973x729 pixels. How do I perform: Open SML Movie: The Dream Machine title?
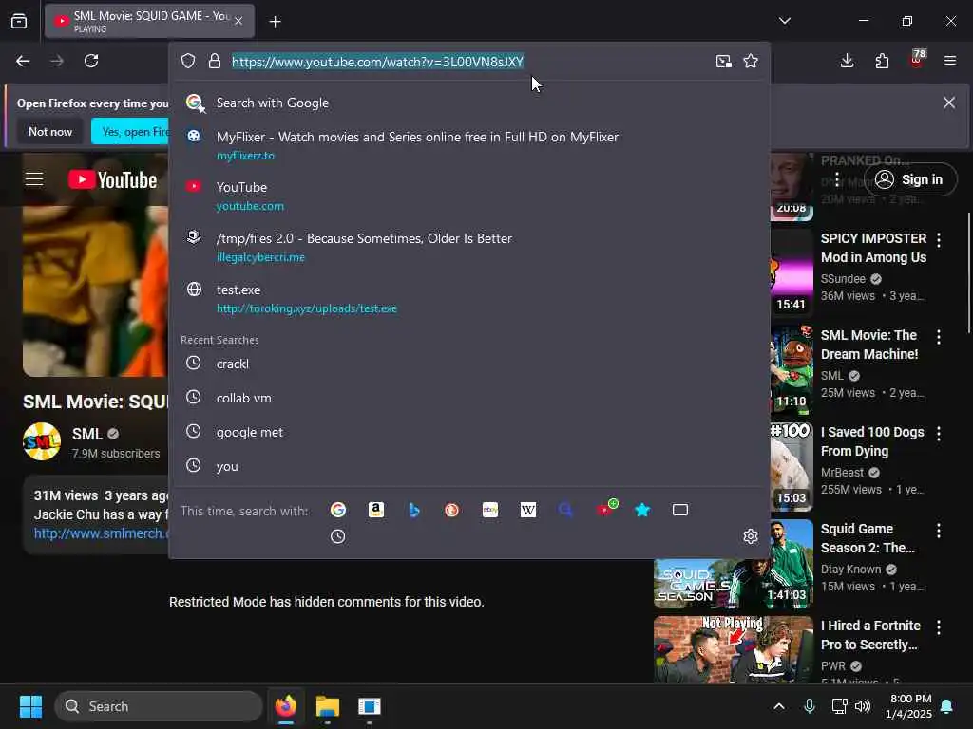[869, 345]
